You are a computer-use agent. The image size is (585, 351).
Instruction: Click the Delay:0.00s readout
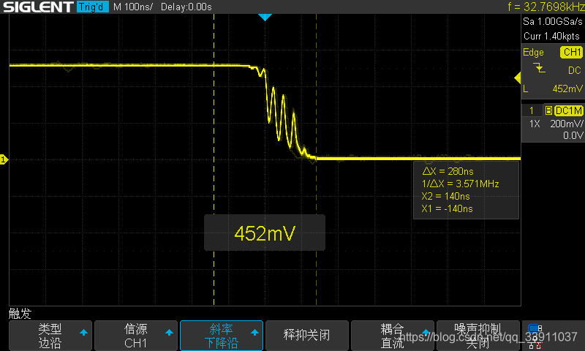[186, 7]
